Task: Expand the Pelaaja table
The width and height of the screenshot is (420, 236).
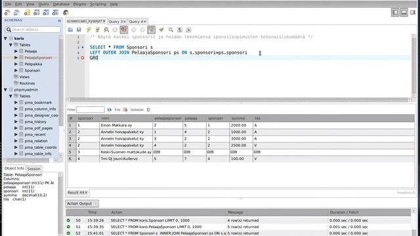Action: pyautogui.click(x=16, y=51)
